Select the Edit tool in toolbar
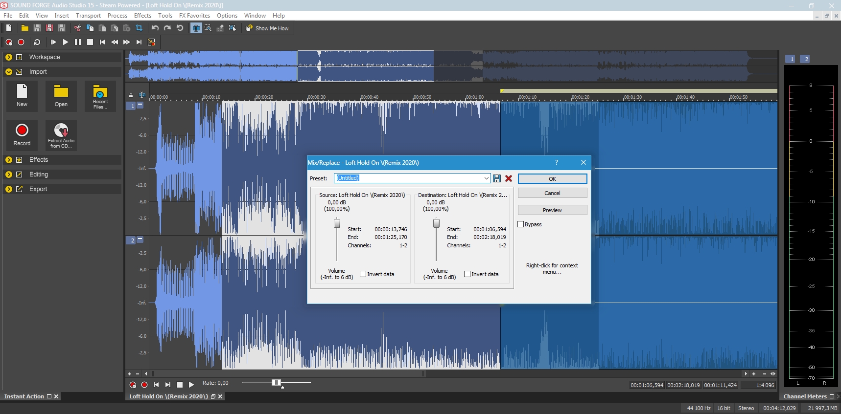Image resolution: width=841 pixels, height=414 pixels. (x=196, y=28)
